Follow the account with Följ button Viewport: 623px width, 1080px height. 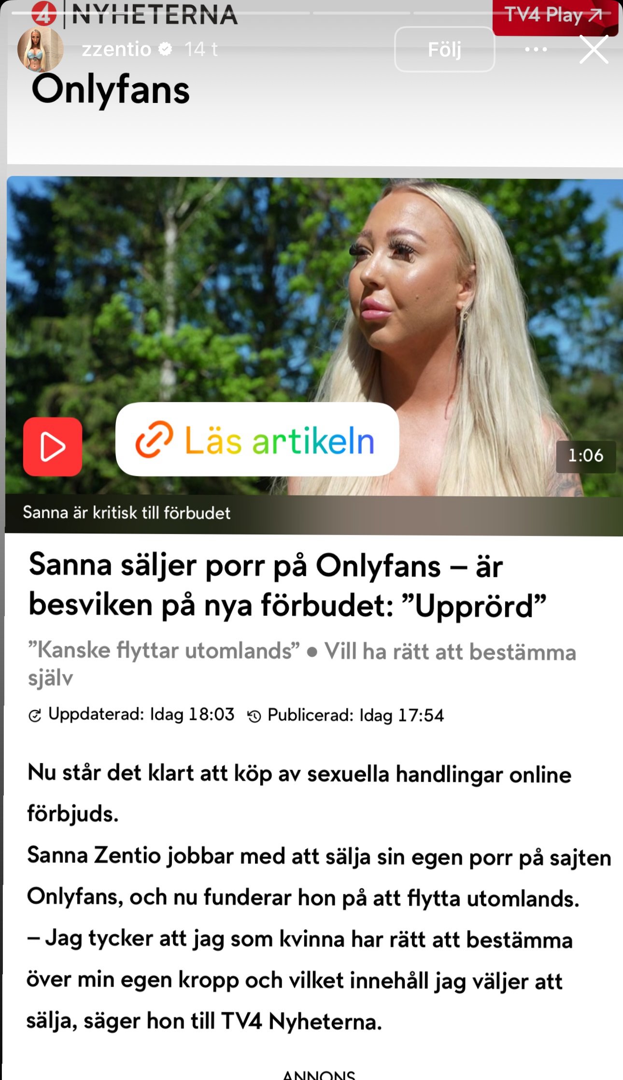tap(445, 49)
